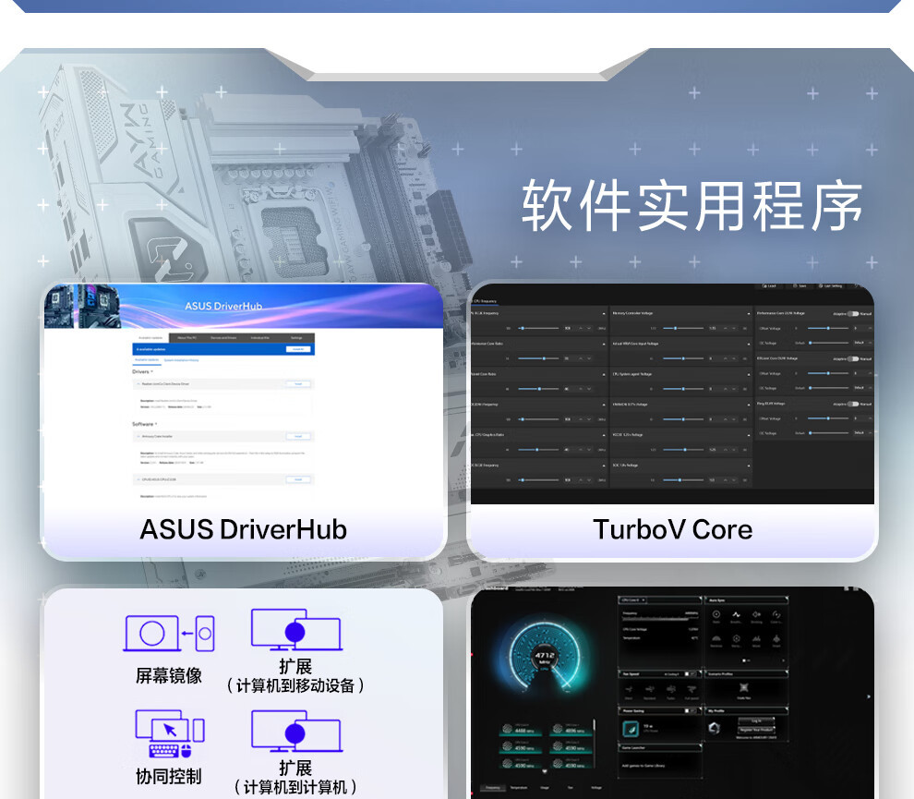Select the Static effect icon in Aura Sync

pyautogui.click(x=716, y=614)
